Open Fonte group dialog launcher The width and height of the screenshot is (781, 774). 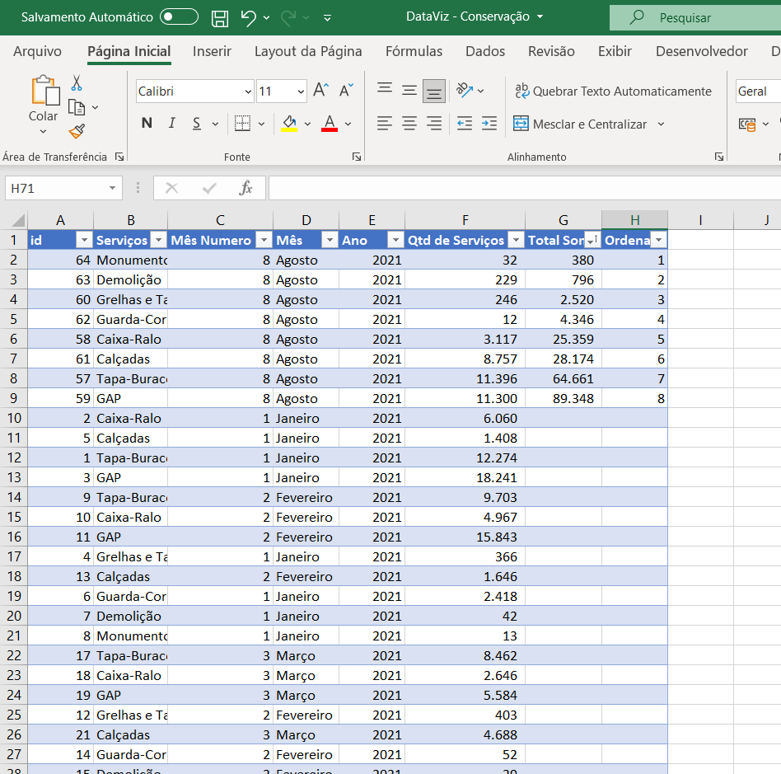[357, 157]
